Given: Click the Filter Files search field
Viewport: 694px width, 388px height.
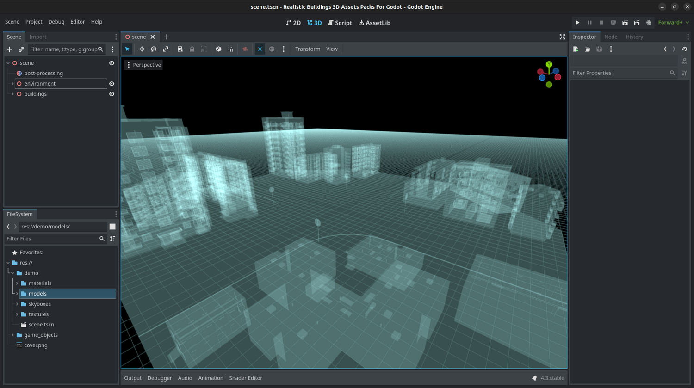Looking at the screenshot, I should click(x=56, y=239).
